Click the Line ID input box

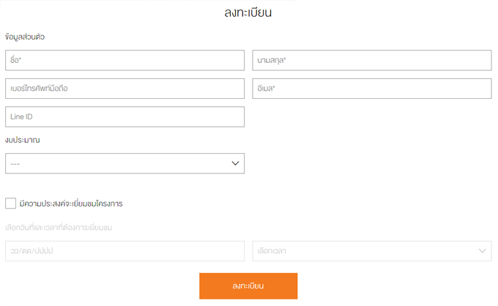[124, 117]
